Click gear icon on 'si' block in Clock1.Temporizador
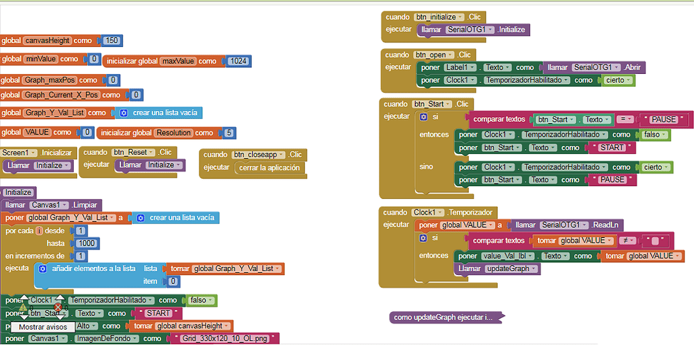The width and height of the screenshot is (694, 349). (x=423, y=238)
